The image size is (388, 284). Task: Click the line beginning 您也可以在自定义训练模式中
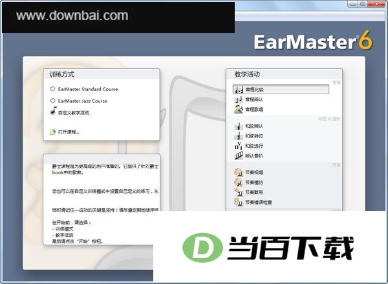(x=105, y=192)
